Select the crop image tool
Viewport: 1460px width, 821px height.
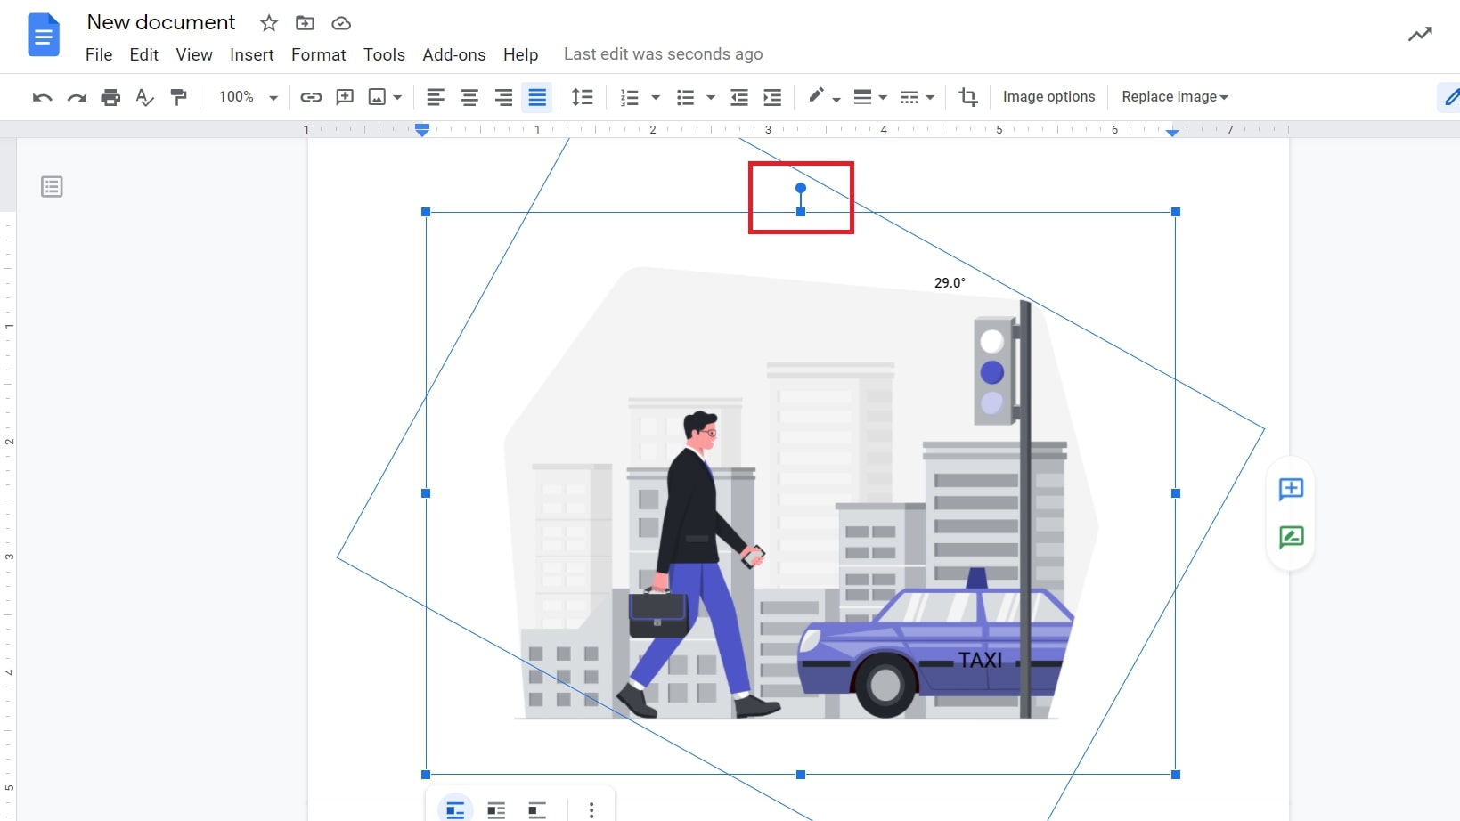[968, 97]
